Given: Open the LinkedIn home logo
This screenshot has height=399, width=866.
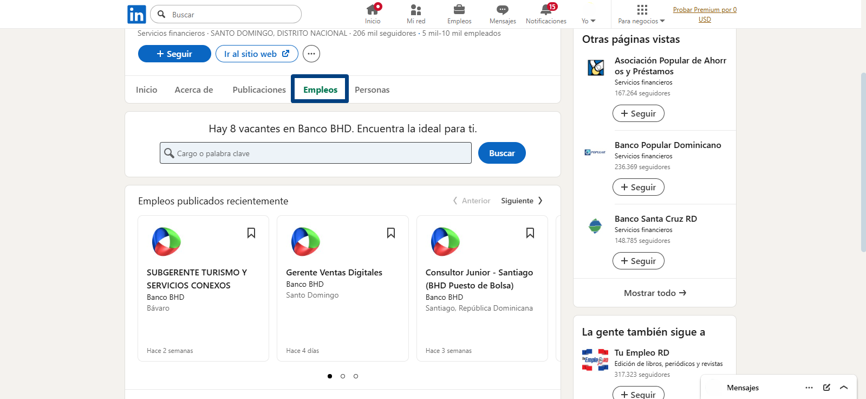Looking at the screenshot, I should point(136,14).
